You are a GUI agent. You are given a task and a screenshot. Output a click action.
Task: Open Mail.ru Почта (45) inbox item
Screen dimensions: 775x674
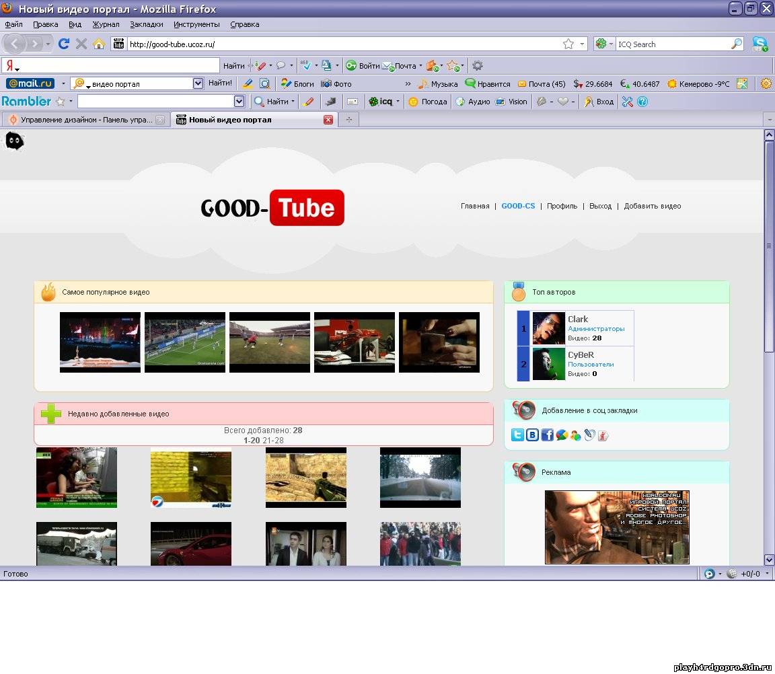click(x=541, y=83)
